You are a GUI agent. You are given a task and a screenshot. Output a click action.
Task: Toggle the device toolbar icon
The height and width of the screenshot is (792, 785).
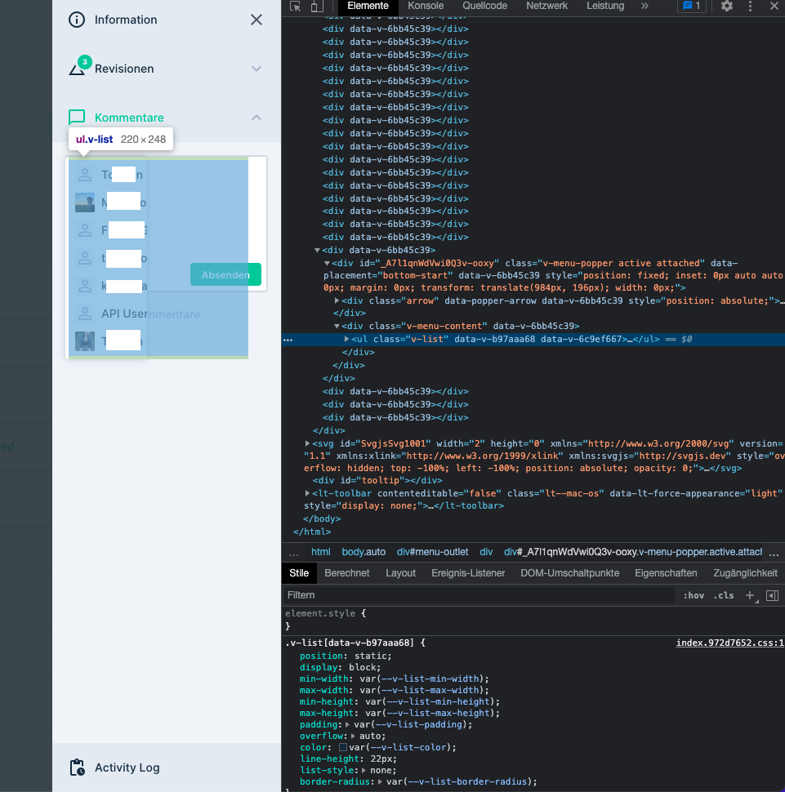coord(317,6)
